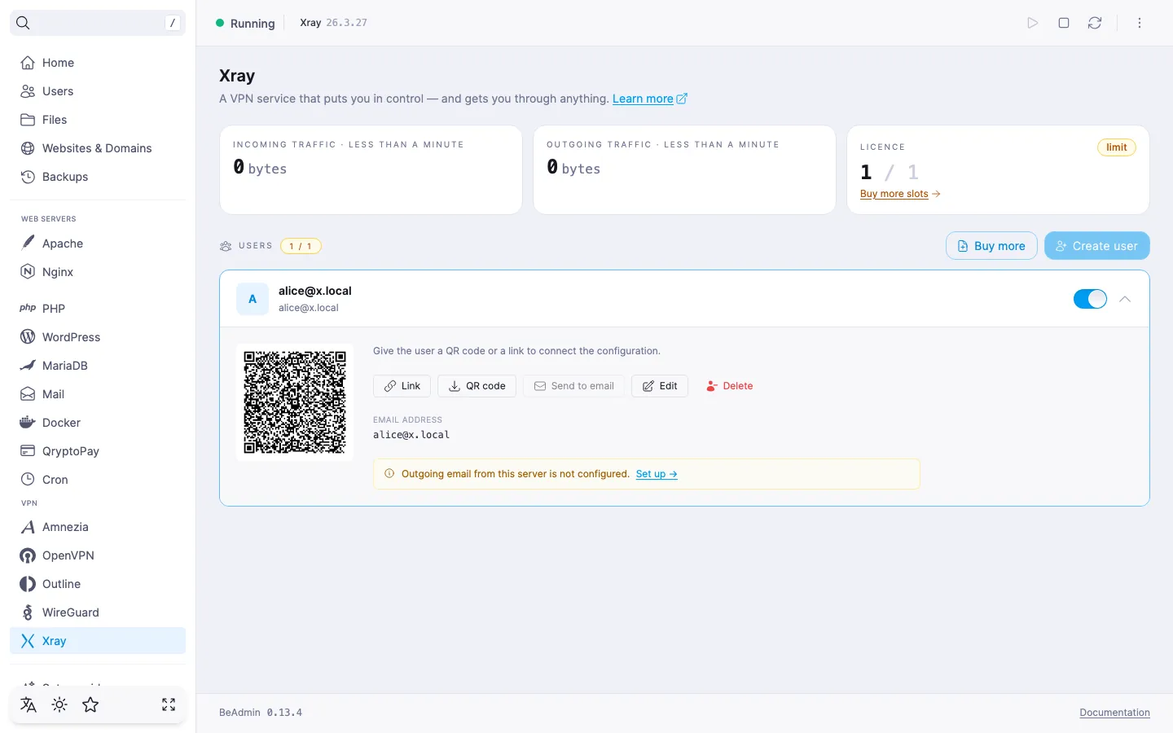Click the Buy more button
This screenshot has height=733, width=1173.
tap(991, 246)
